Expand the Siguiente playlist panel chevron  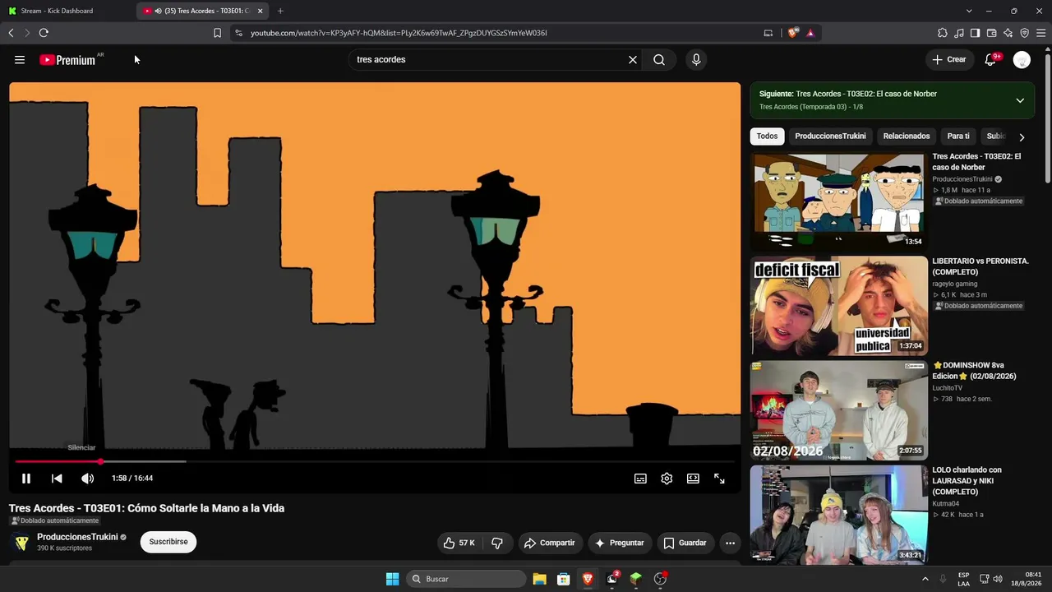tap(1020, 100)
